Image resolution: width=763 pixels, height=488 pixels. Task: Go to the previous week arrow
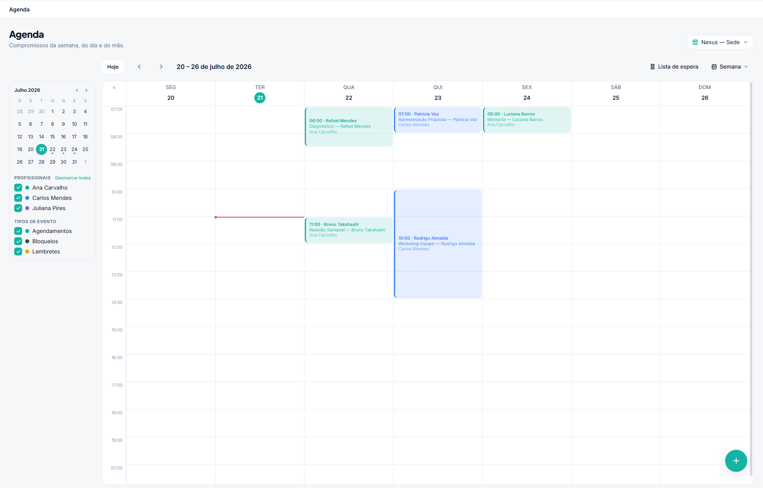point(139,67)
